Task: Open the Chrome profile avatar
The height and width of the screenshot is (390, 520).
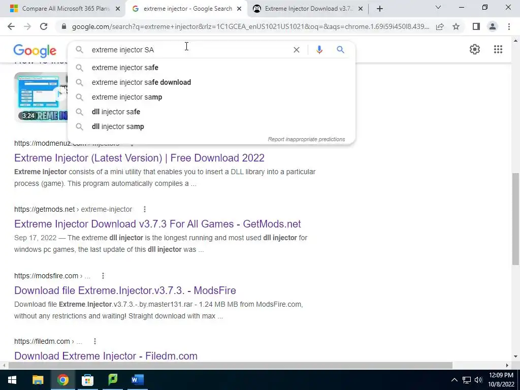Action: (x=493, y=26)
